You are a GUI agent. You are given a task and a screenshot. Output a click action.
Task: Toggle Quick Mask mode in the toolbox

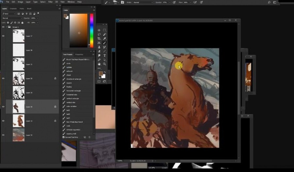pos(99,82)
